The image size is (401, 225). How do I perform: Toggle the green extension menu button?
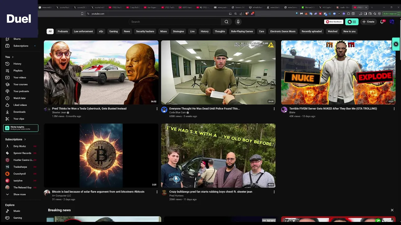click(352, 22)
